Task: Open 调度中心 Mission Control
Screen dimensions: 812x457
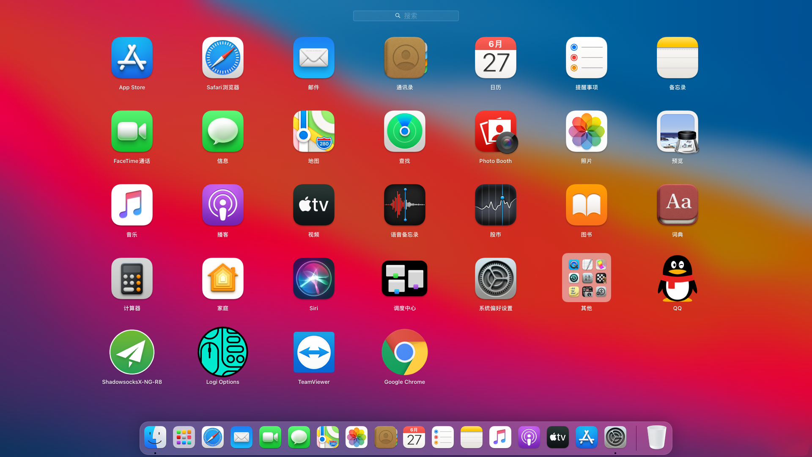Action: [405, 278]
